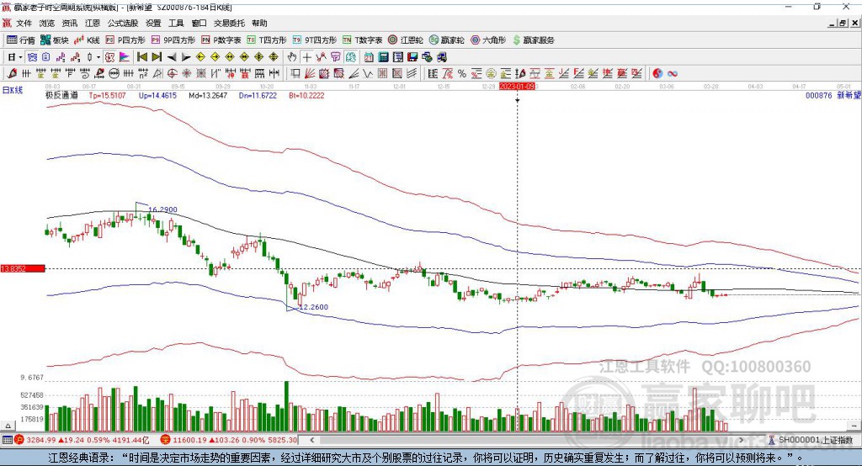Switch to K线 chart view
Image resolution: width=862 pixels, height=466 pixels.
87,40
